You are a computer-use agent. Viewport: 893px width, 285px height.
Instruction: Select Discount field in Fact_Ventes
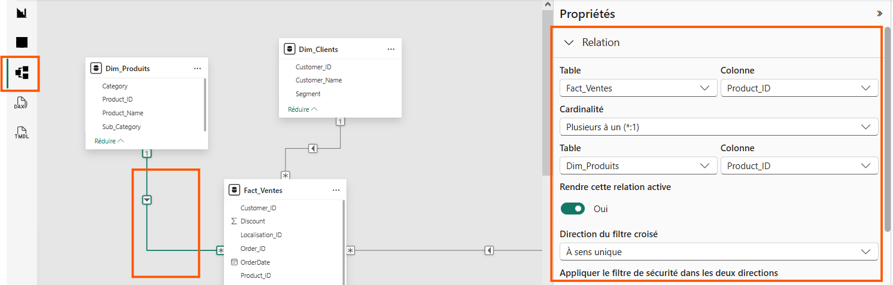[253, 221]
